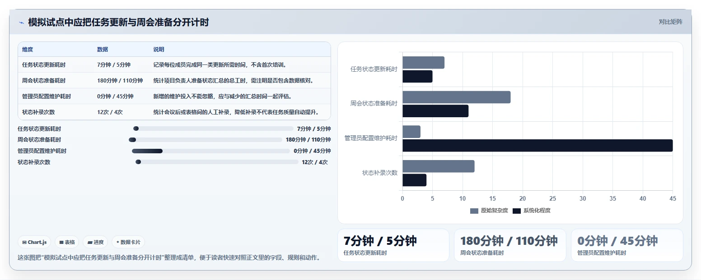701x280 pixels.
Task: Click progress row value 12次 / 4次
Action: pyautogui.click(x=315, y=162)
